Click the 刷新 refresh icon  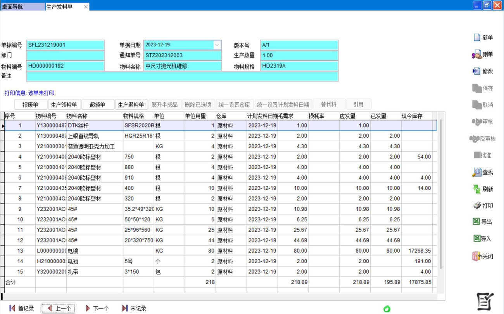(477, 189)
